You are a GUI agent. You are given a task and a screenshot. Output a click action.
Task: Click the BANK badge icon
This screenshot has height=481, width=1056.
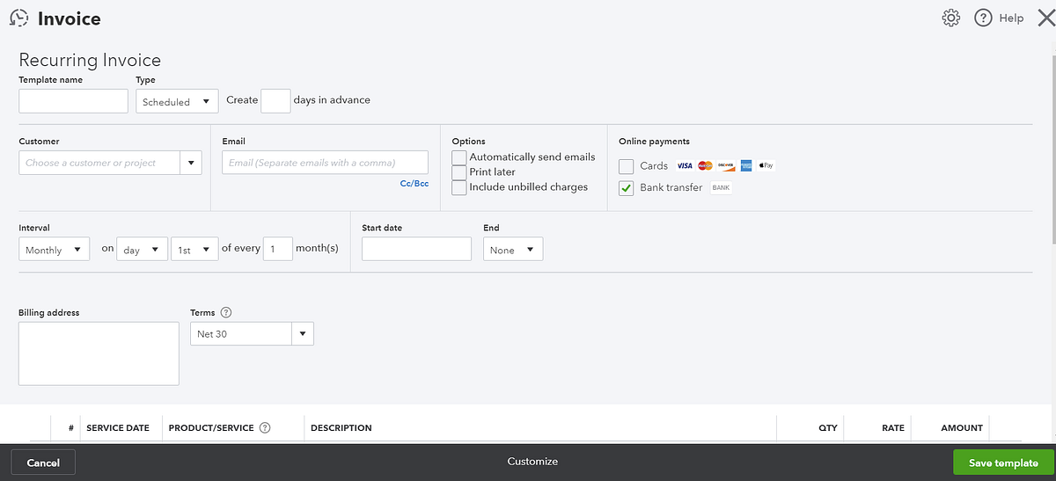coord(721,187)
